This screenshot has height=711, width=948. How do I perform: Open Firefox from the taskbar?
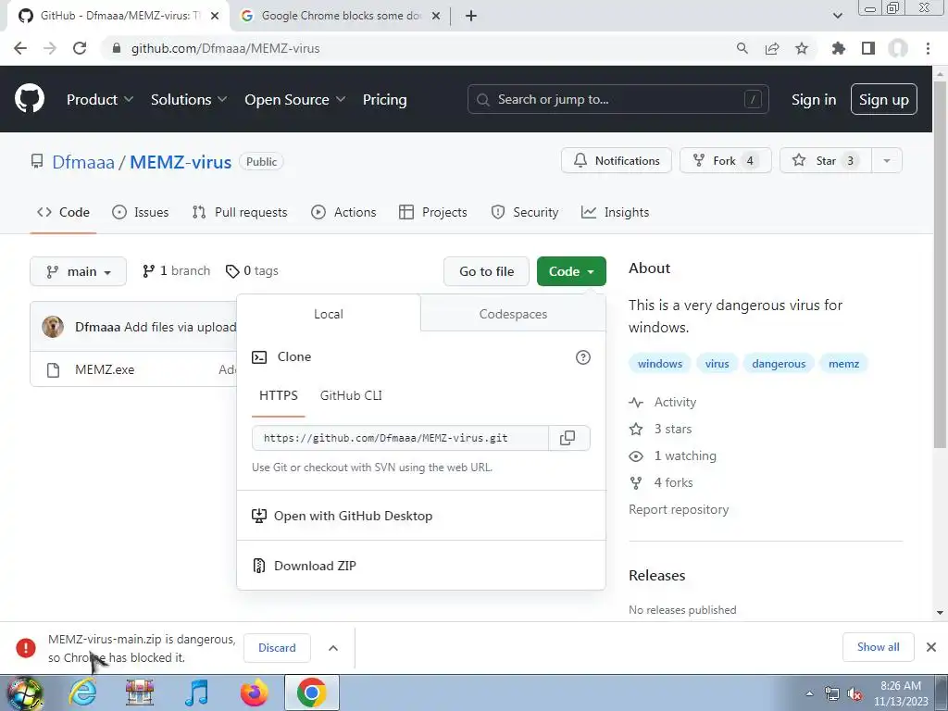[x=254, y=692]
